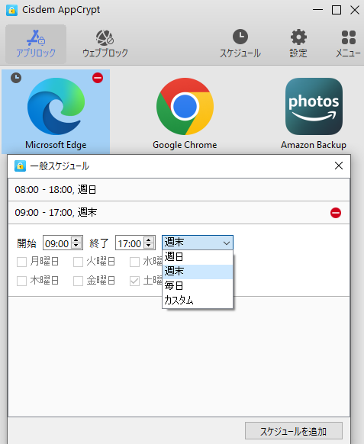Screen dimensions: 364x444
Task: Adjust the 開始 time spinner arrows
Action: tap(76, 243)
